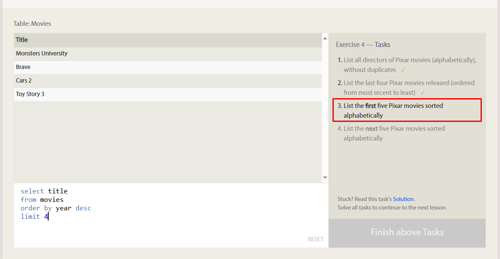Click the 'limit 4' line in editor
Screen dimensions: 500x259
pos(34,217)
